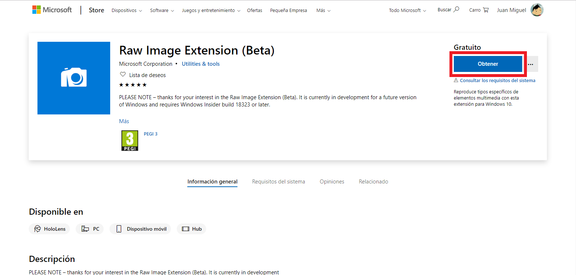Open the PEGI 3 text link
Screen dimensions: 576x275
(151, 134)
